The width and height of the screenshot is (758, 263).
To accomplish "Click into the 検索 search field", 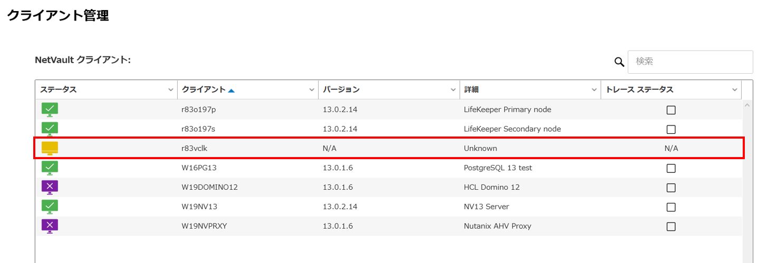I will [x=690, y=62].
